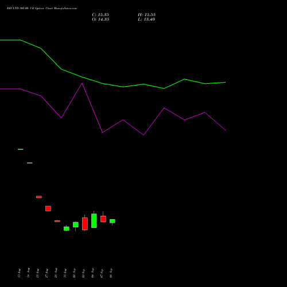287x287 pixels.
Task: Click the 27 Aug date label
Action: pyautogui.click(x=46, y=273)
